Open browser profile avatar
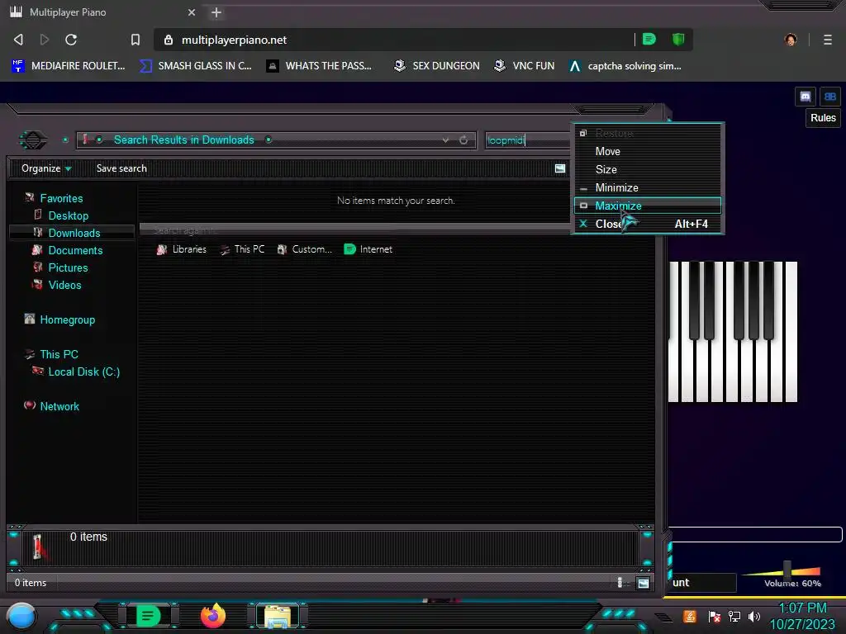 791,40
